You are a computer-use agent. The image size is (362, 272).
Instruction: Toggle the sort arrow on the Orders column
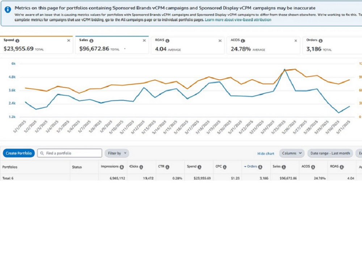[245, 166]
